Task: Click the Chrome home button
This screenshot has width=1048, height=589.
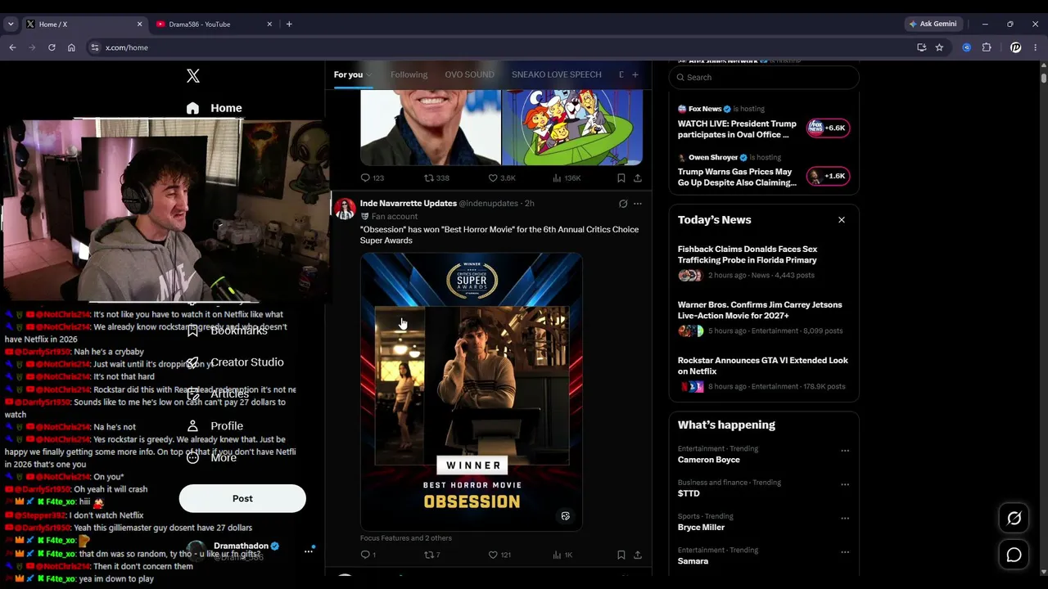Action: (71, 47)
